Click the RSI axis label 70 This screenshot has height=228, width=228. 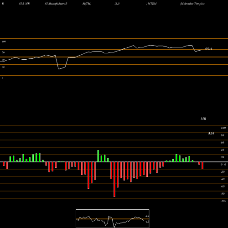point(3,52)
